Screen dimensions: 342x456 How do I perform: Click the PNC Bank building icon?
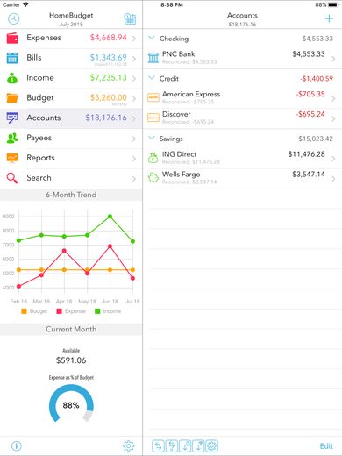153,58
